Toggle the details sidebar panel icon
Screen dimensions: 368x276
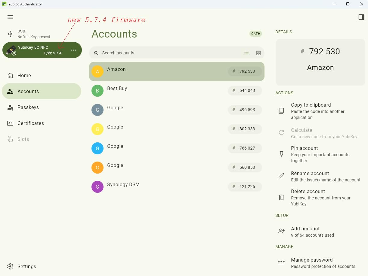click(361, 17)
